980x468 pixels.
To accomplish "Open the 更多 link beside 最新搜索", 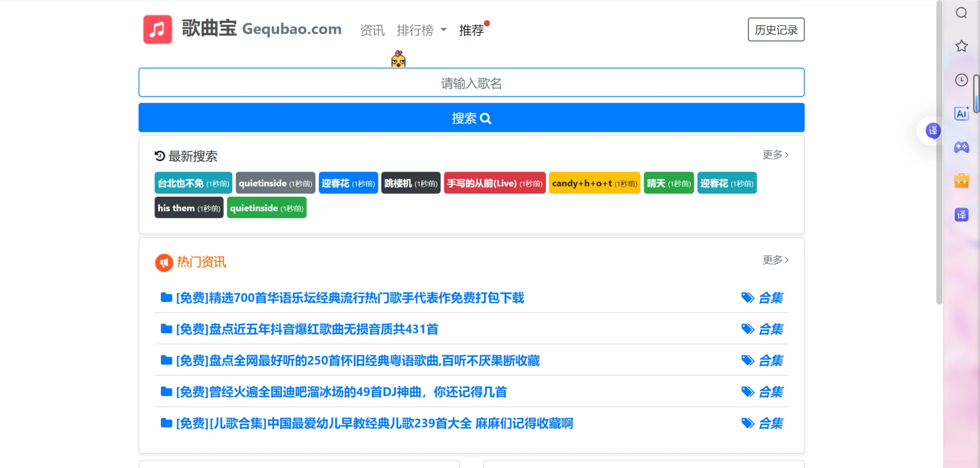I will pyautogui.click(x=775, y=155).
